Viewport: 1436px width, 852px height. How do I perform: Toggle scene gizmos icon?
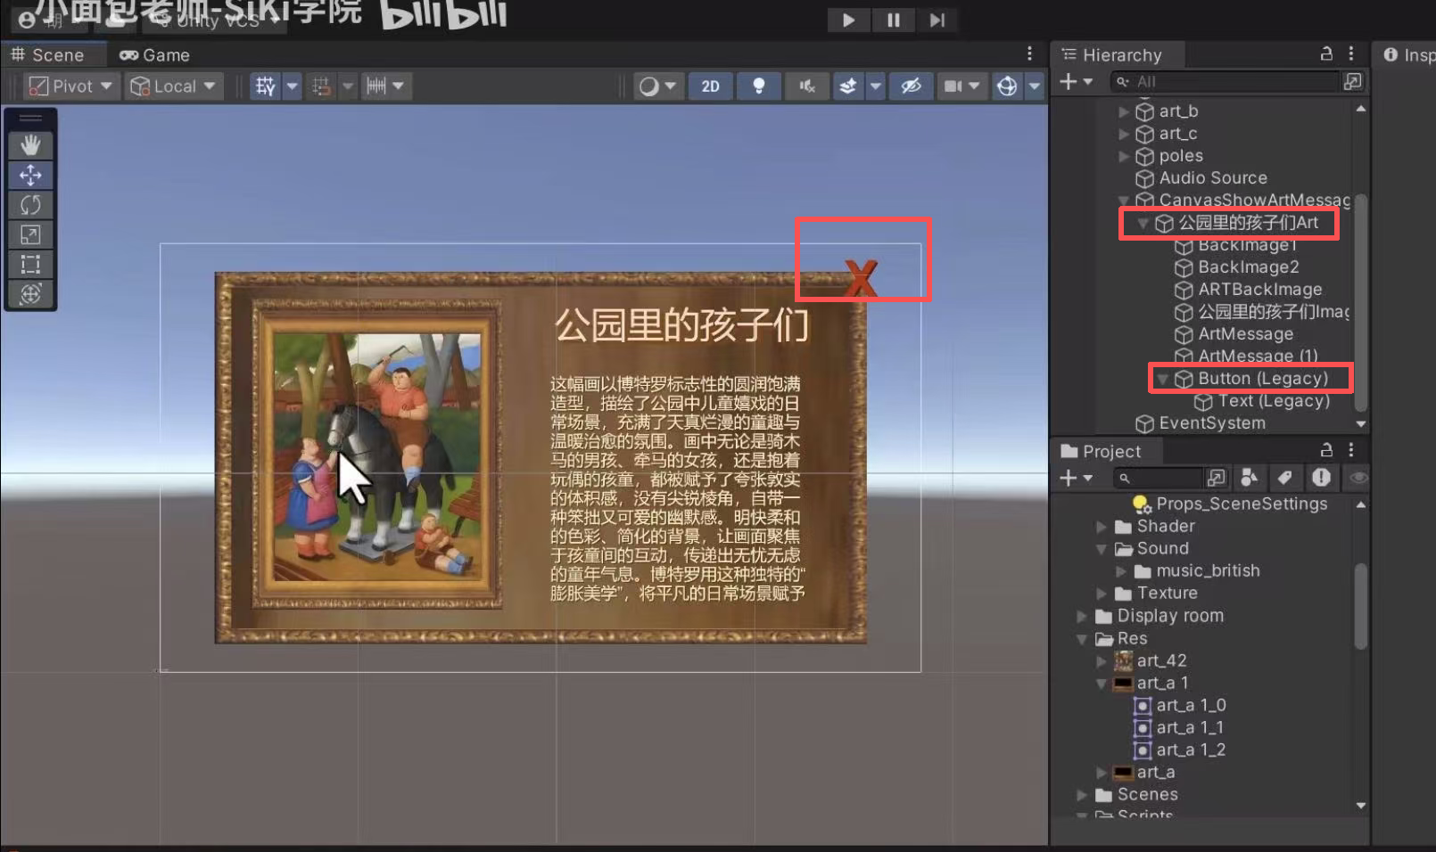click(1007, 86)
